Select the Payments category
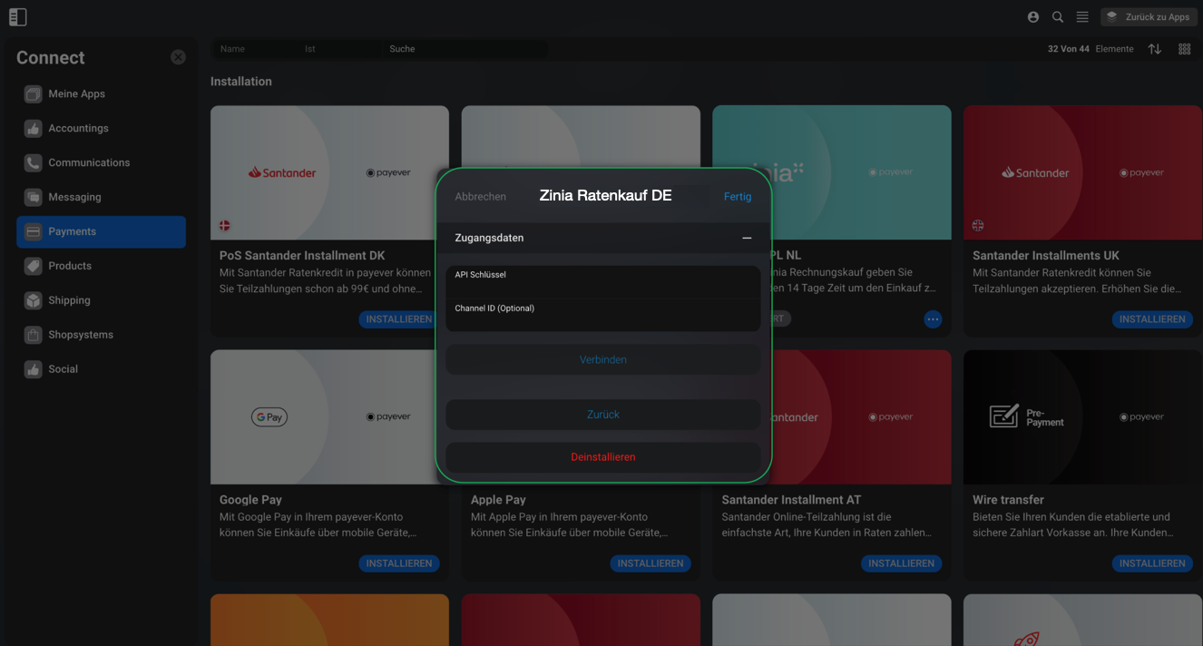 point(101,232)
